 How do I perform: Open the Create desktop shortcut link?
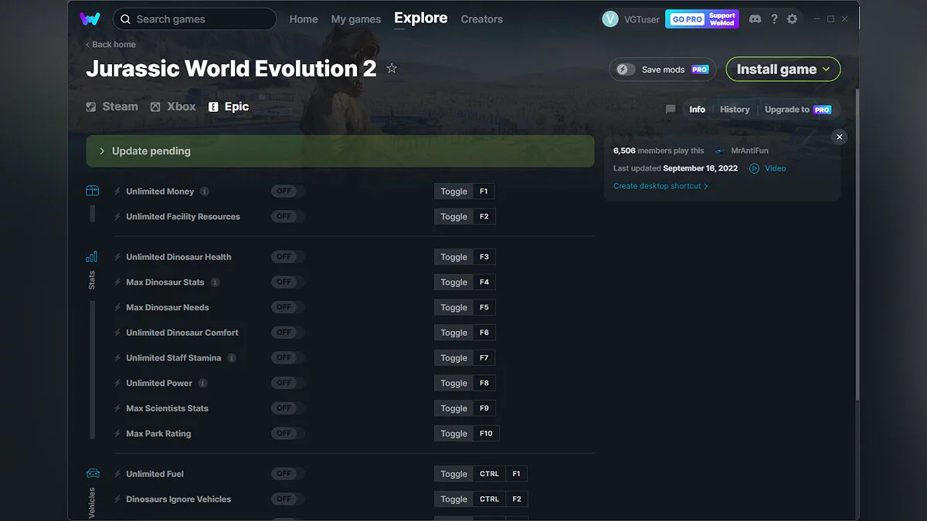point(657,185)
